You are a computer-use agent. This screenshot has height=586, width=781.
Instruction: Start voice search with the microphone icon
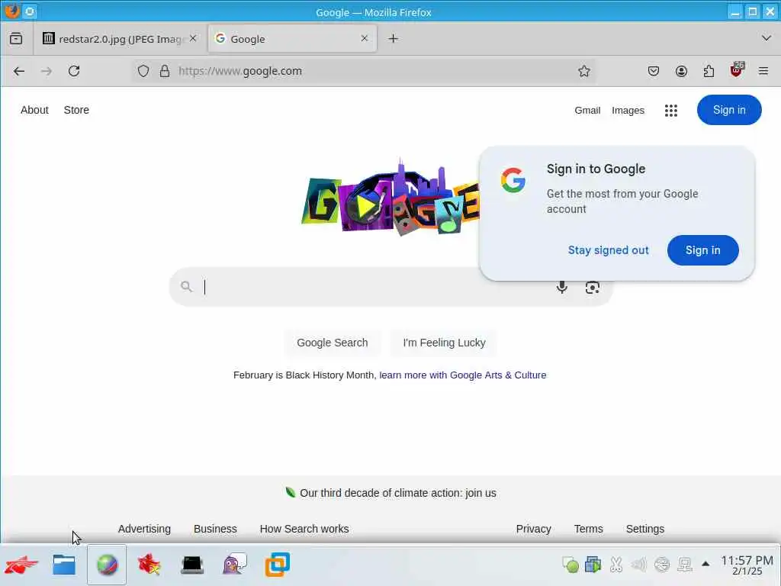(x=562, y=287)
